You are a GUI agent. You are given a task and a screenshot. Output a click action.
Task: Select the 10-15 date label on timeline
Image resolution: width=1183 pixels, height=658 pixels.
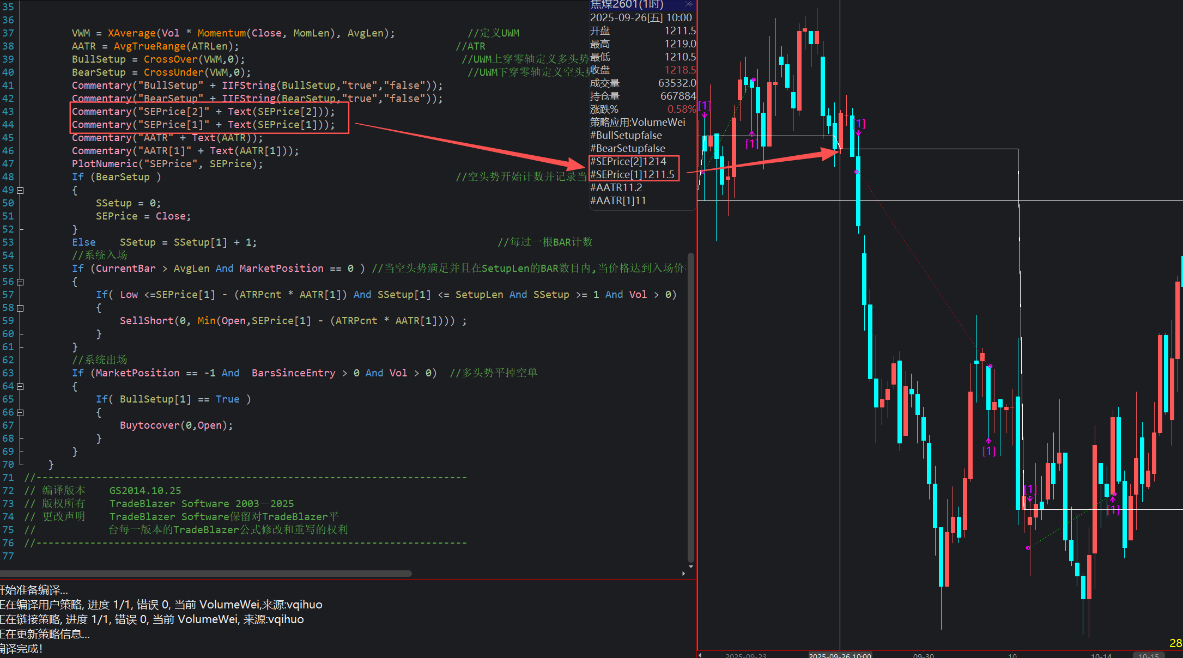[x=1149, y=655]
